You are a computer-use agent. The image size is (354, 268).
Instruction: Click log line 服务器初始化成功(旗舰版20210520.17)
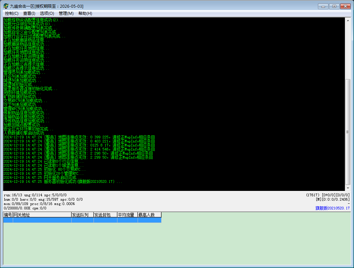click(x=63, y=182)
